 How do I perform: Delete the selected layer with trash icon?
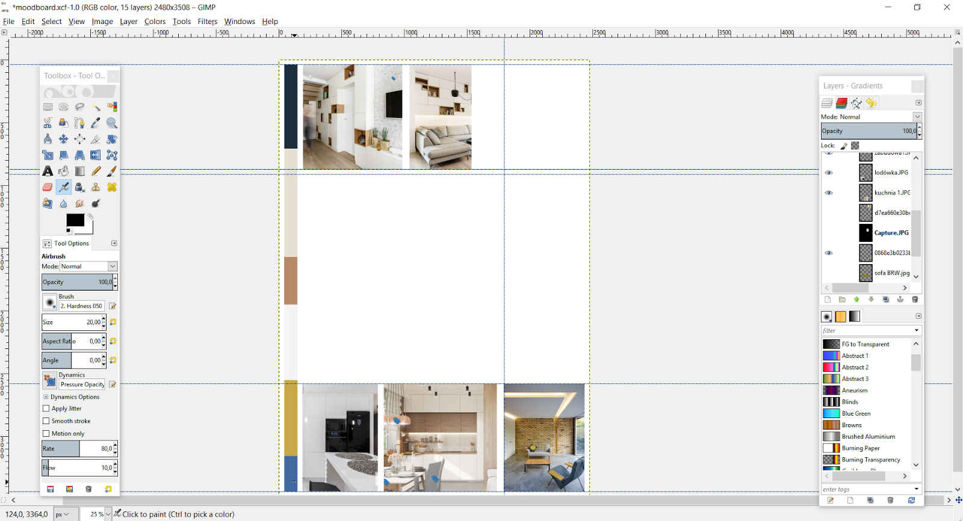[915, 300]
